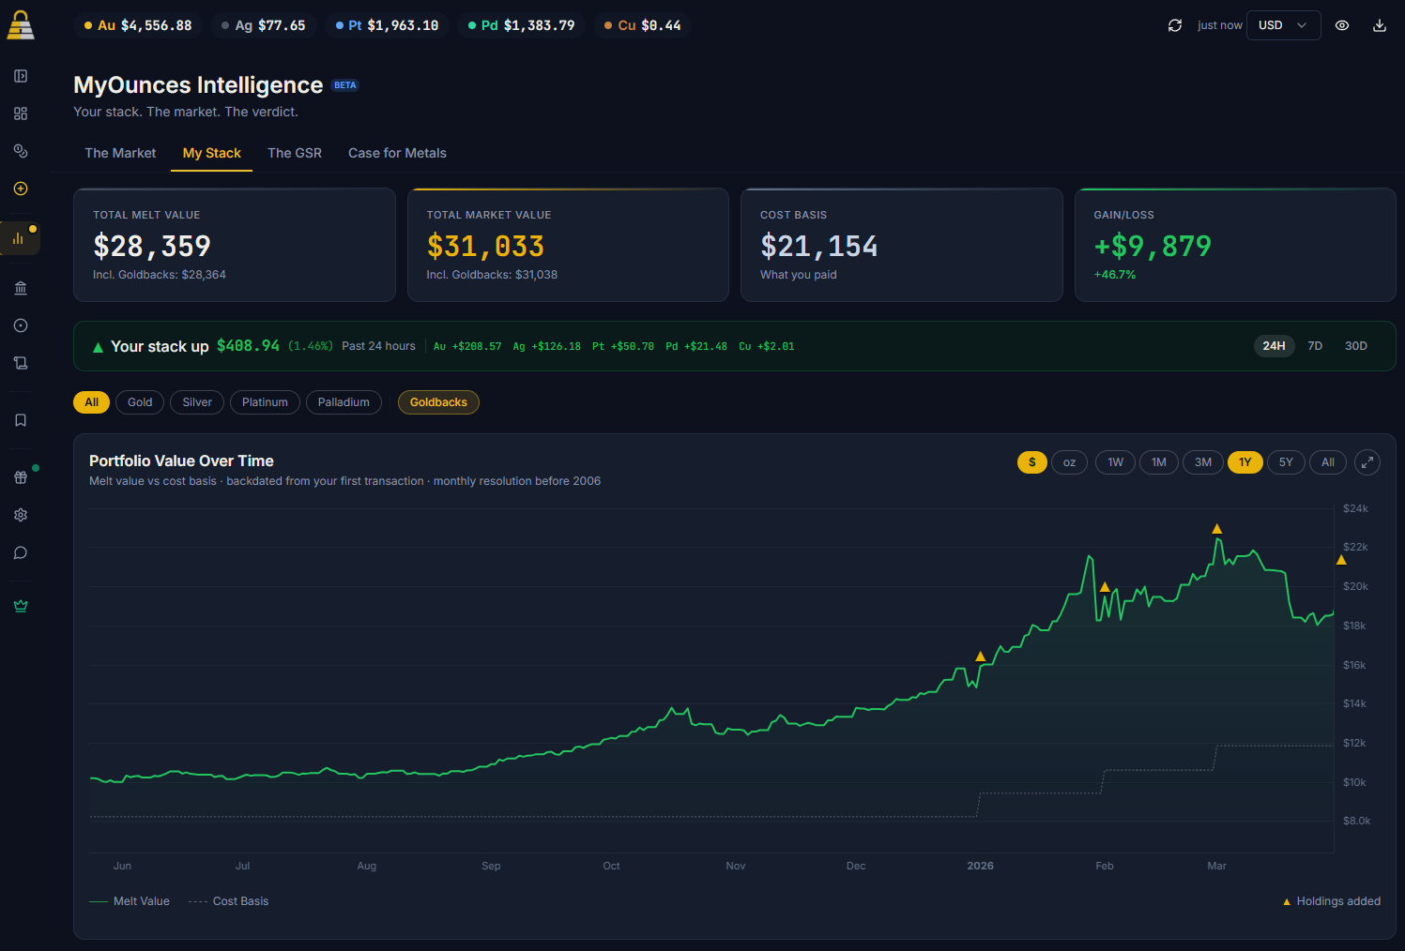Click the circle dot sidebar icon
Image resolution: width=1405 pixels, height=951 pixels.
click(21, 325)
